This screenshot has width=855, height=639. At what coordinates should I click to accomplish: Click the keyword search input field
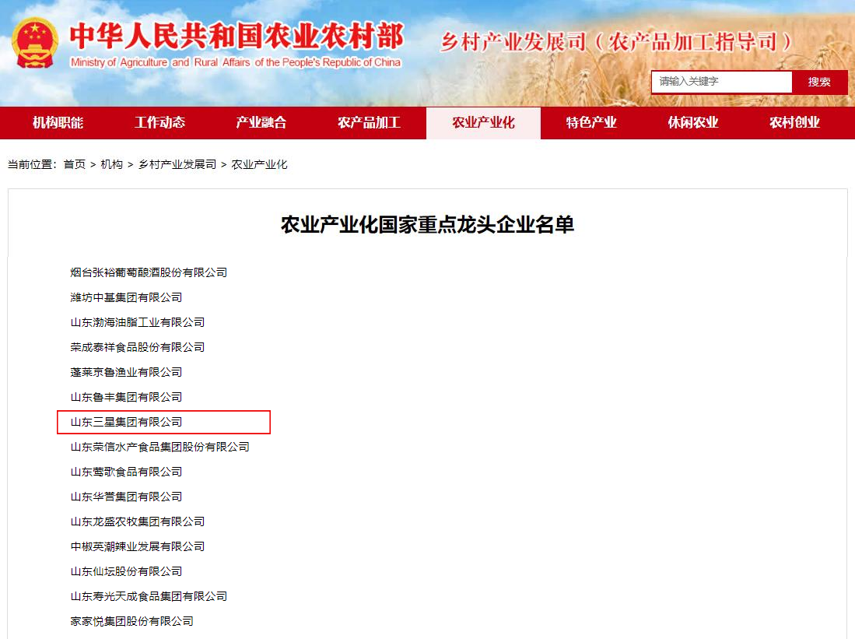721,82
